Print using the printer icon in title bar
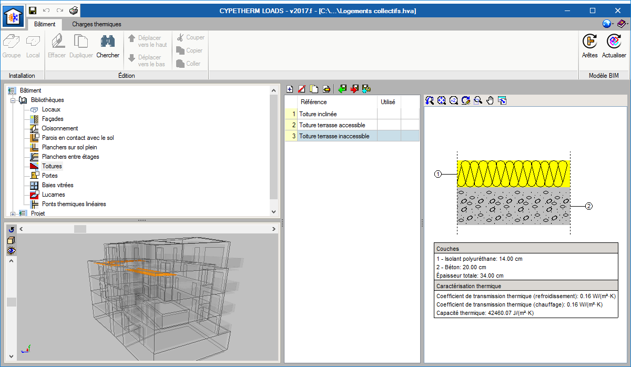Viewport: 631px width, 367px height. [x=74, y=11]
